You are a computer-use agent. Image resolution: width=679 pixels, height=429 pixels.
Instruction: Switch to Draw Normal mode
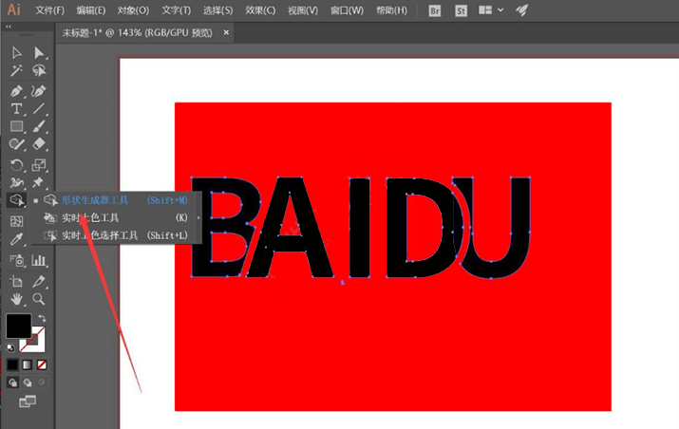pyautogui.click(x=12, y=382)
